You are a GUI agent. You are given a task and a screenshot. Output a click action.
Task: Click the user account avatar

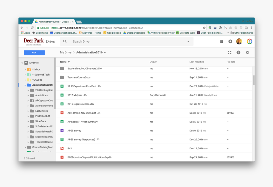click(239, 41)
